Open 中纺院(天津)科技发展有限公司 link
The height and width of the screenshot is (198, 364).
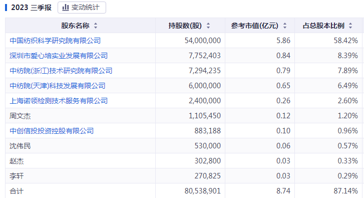[58, 86]
